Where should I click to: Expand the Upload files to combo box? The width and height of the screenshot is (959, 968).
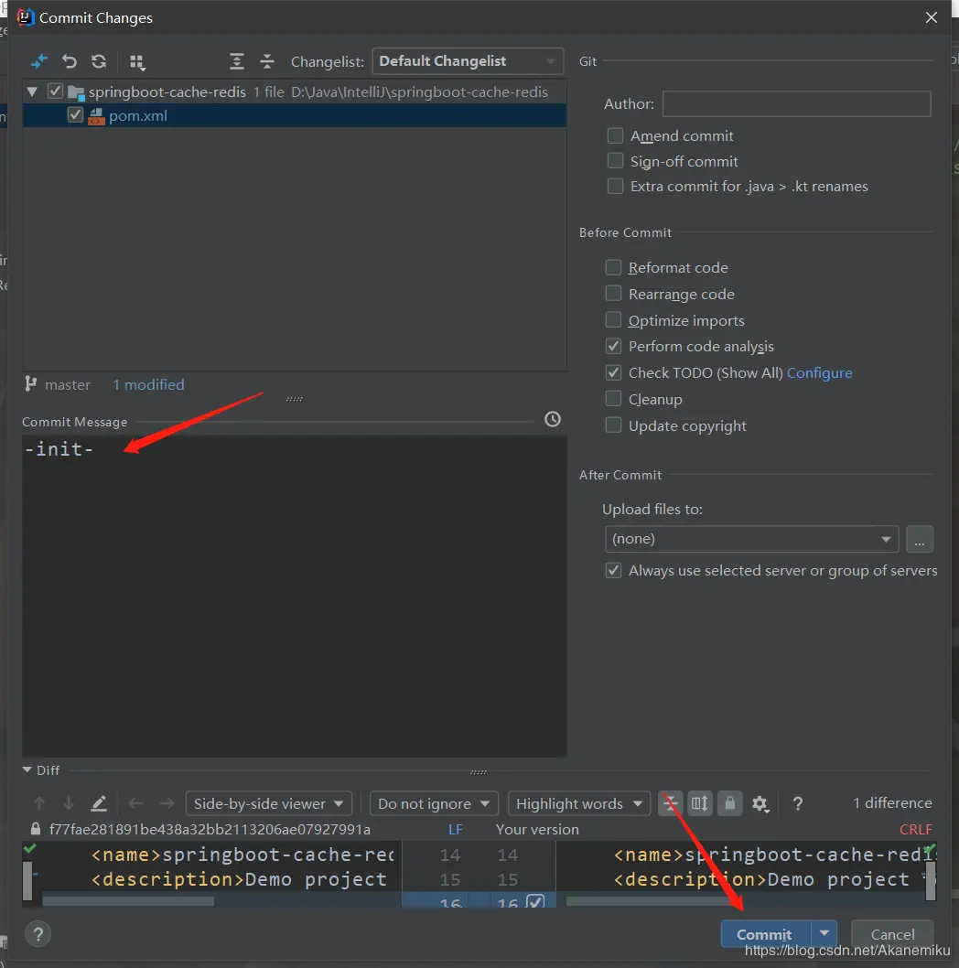751,539
